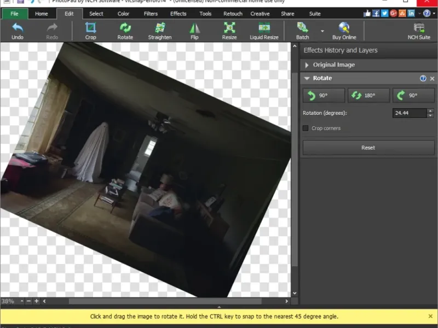Click the orange StumbleUpon share icon

[402, 13]
